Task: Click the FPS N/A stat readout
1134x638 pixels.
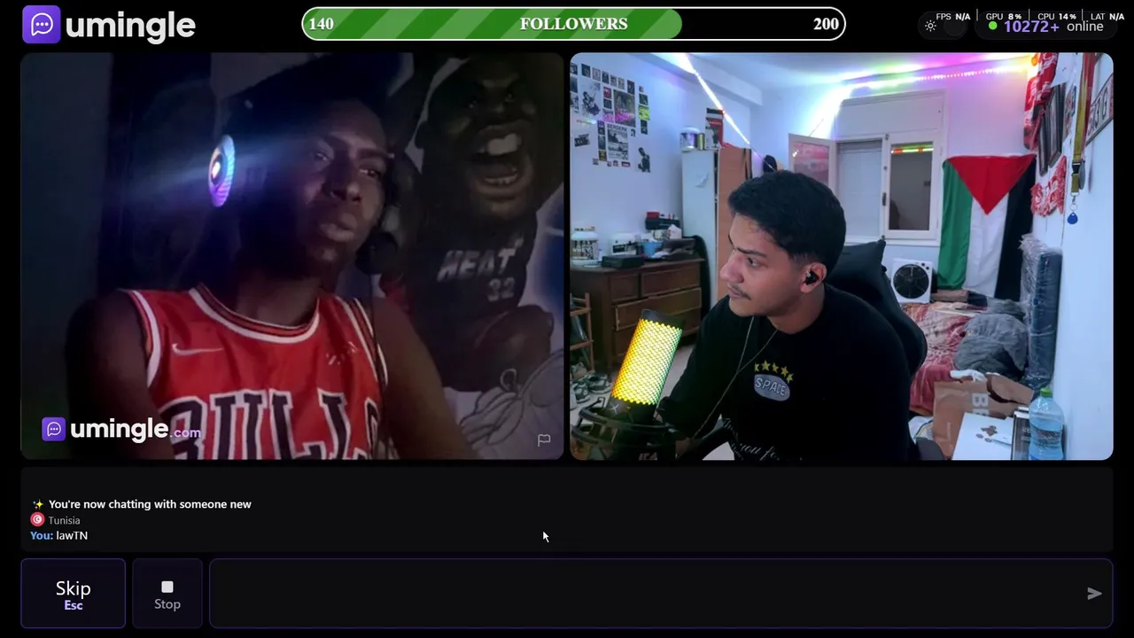Action: [953, 16]
